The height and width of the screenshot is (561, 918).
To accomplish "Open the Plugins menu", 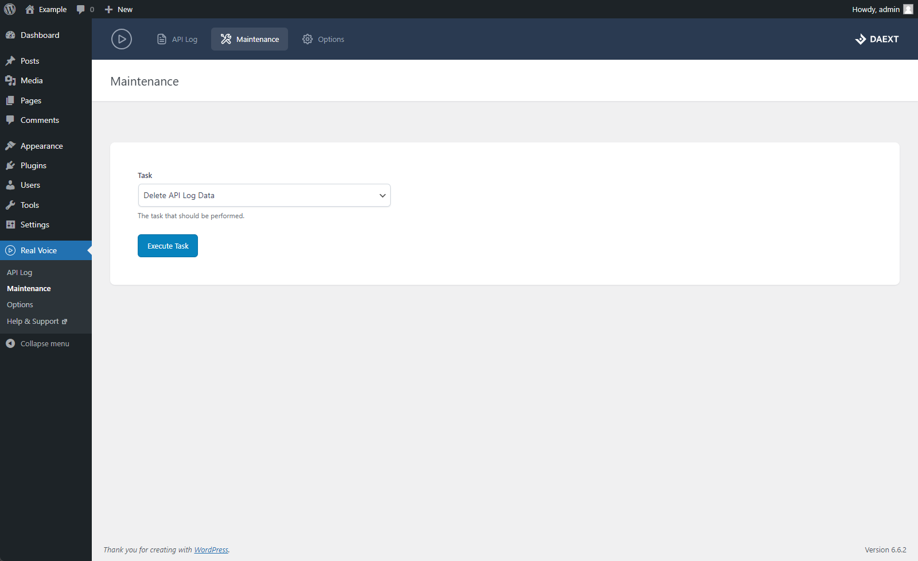I will [46, 165].
